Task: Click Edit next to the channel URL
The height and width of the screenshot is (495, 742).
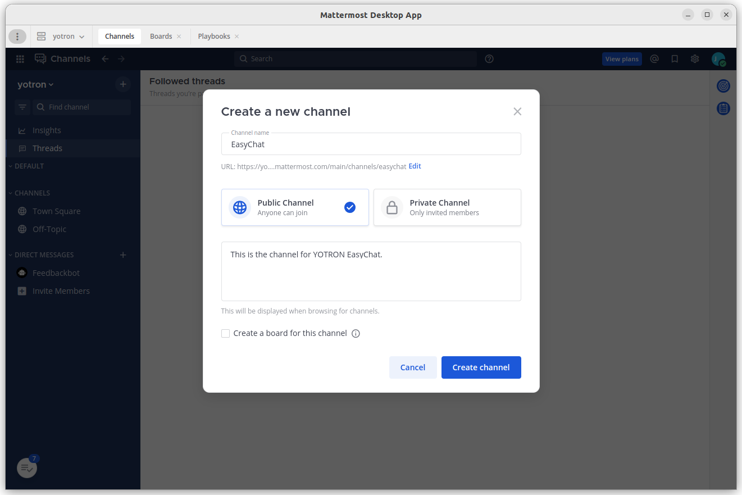Action: click(x=415, y=166)
